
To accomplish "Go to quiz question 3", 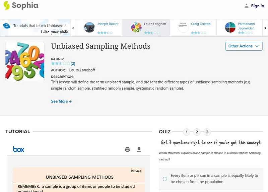I will pos(207,132).
